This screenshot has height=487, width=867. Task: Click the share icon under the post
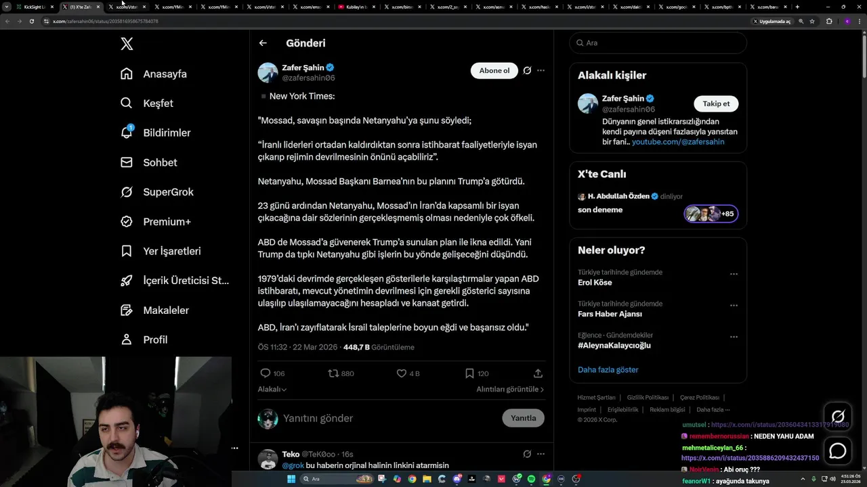point(538,373)
